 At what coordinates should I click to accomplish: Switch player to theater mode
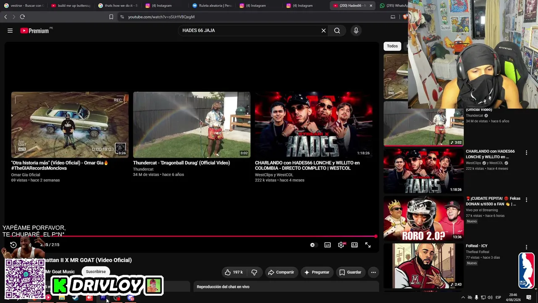(354, 245)
